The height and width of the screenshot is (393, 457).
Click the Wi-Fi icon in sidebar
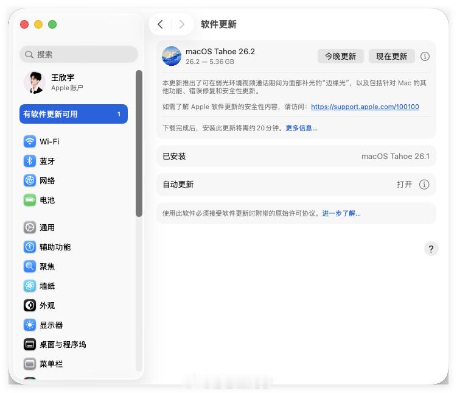(30, 141)
